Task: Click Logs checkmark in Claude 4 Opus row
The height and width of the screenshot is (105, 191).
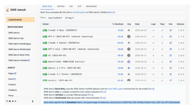Action: 153,30
